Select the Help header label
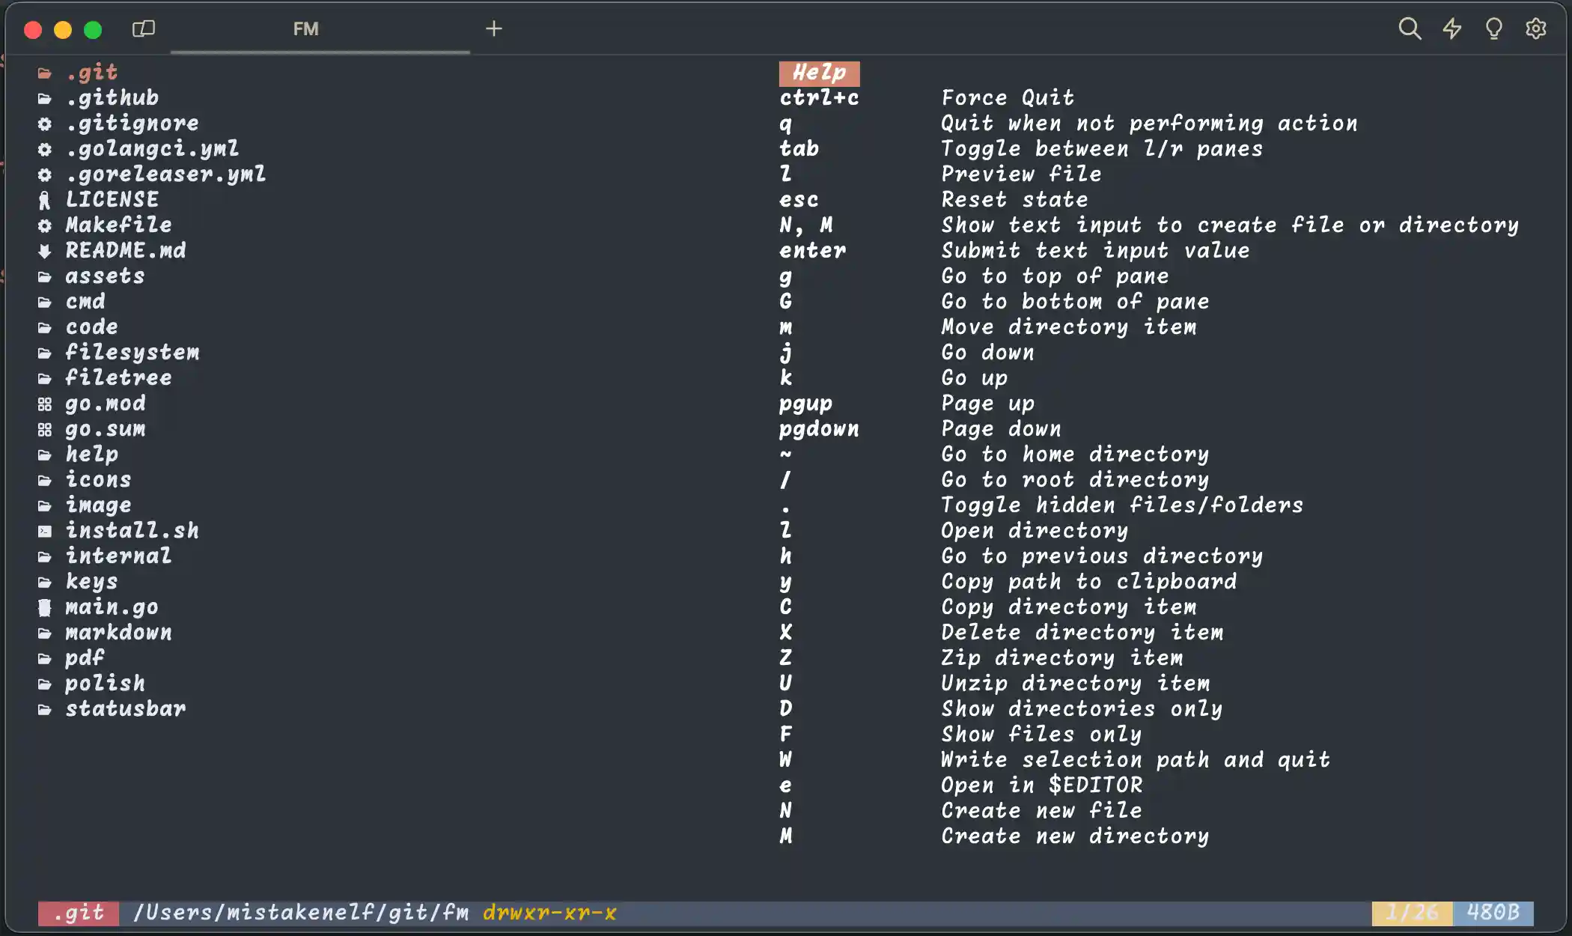 coord(819,73)
